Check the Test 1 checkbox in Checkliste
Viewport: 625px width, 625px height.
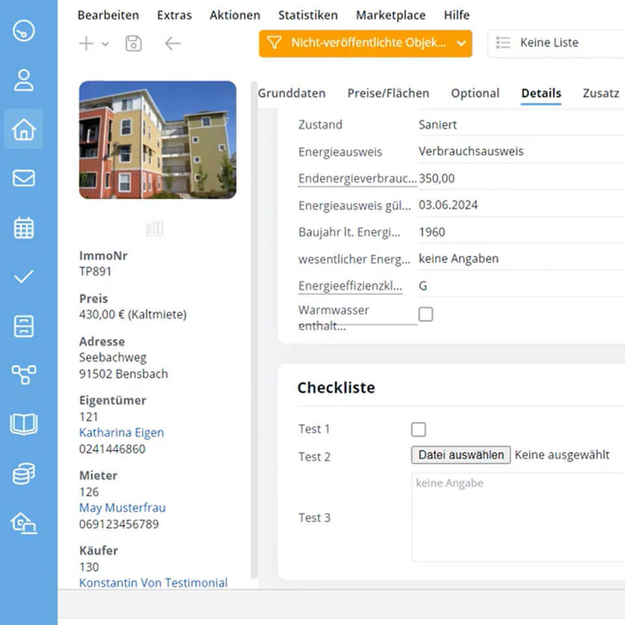click(x=419, y=429)
